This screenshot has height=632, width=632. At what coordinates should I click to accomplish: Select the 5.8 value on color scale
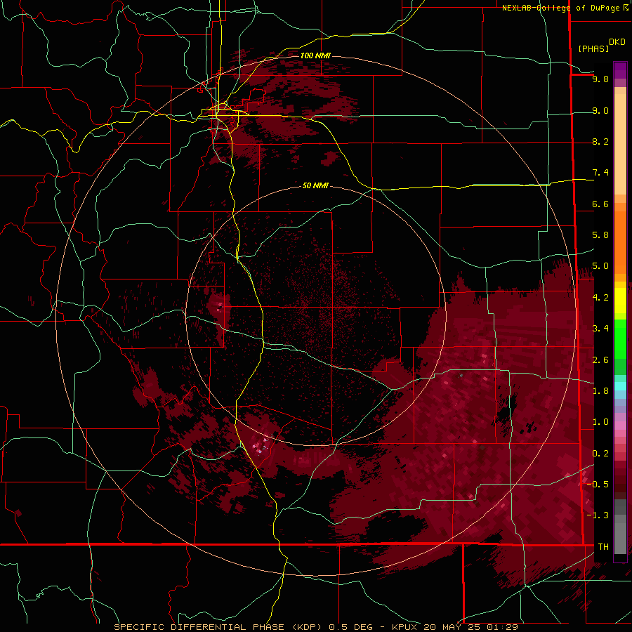pyautogui.click(x=600, y=235)
